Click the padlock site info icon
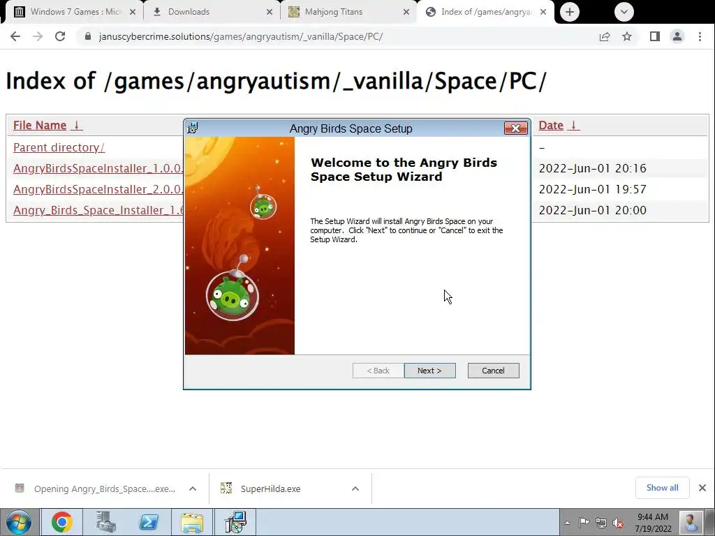The height and width of the screenshot is (536, 715). tap(88, 36)
